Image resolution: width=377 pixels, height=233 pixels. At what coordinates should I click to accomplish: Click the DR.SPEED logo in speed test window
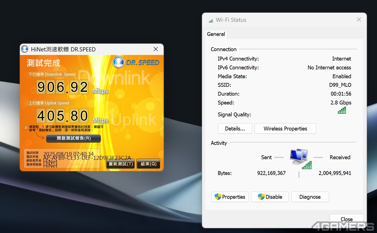point(136,62)
